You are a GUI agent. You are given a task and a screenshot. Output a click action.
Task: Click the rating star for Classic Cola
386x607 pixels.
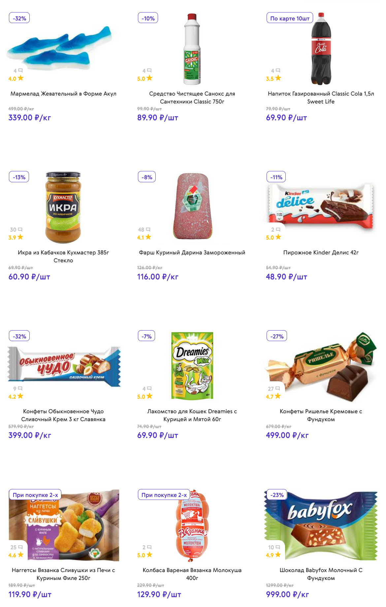point(278,78)
